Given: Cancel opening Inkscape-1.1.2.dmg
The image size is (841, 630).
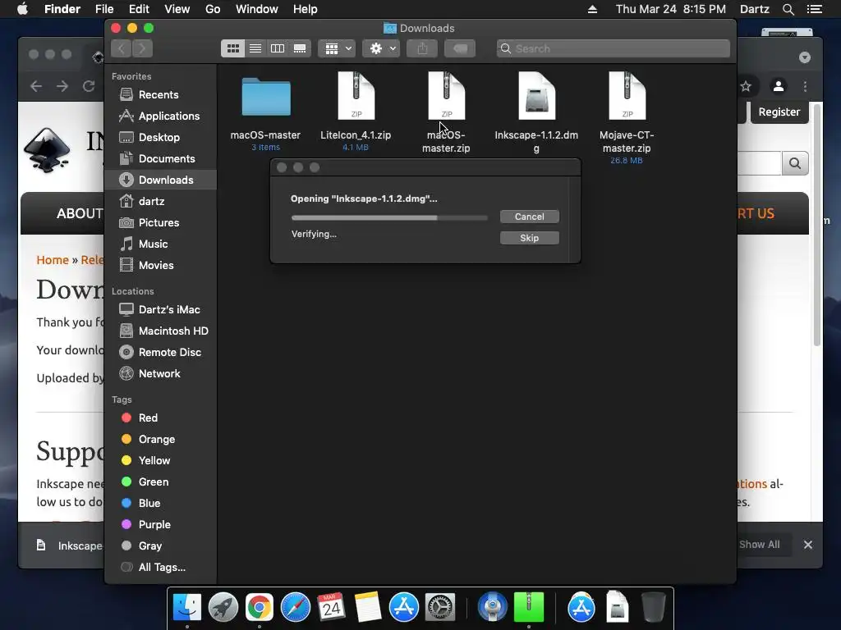Looking at the screenshot, I should click(x=530, y=217).
